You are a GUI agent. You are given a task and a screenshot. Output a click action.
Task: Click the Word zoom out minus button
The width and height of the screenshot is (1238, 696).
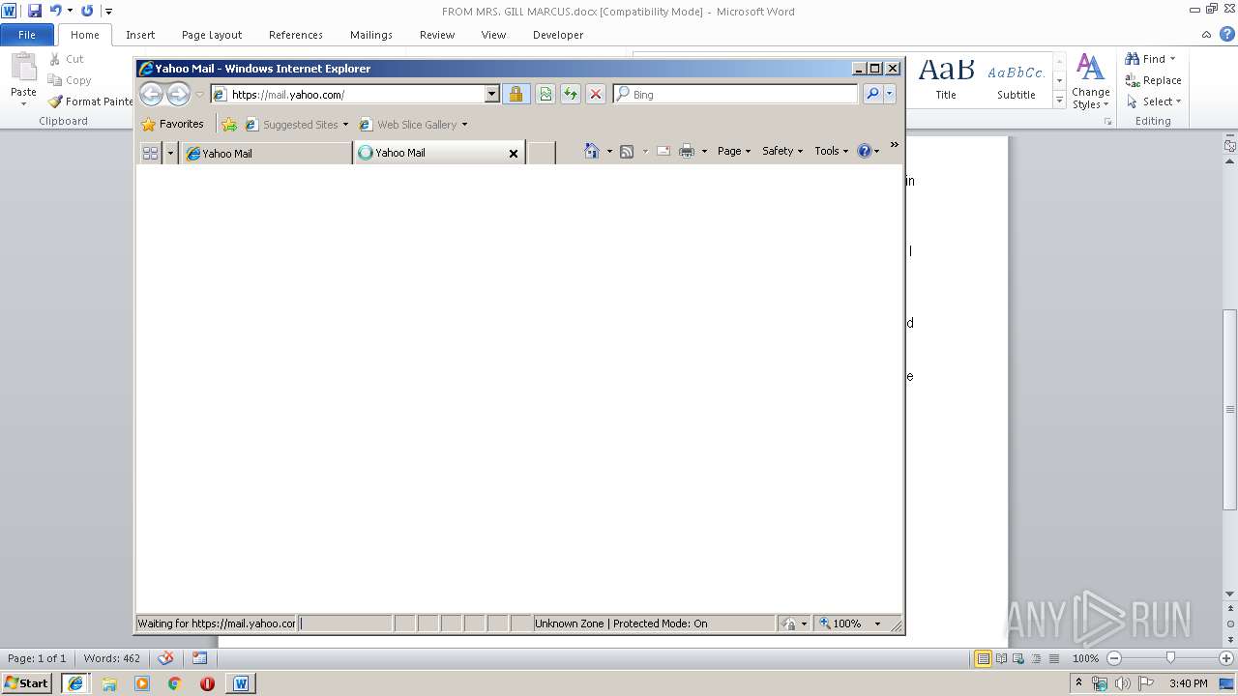(x=1113, y=658)
